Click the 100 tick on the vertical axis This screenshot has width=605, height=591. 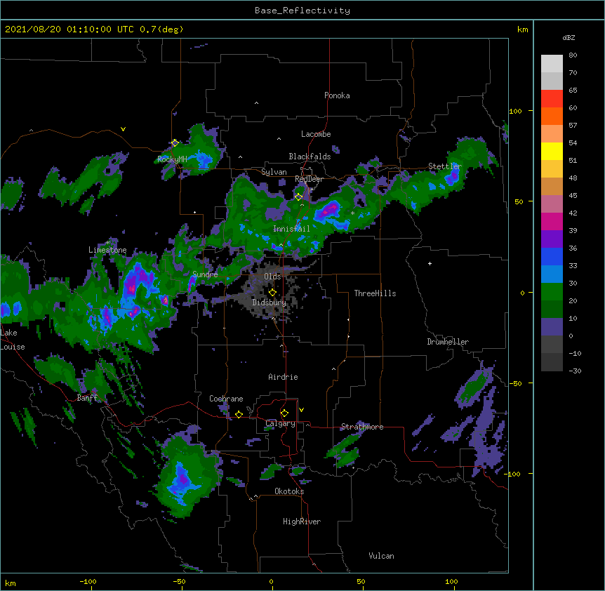515,111
